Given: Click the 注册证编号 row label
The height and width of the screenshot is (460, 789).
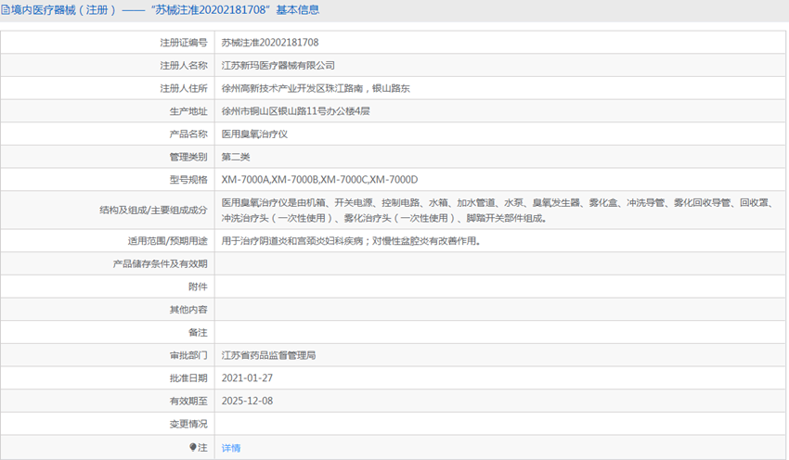Looking at the screenshot, I should coord(184,43).
